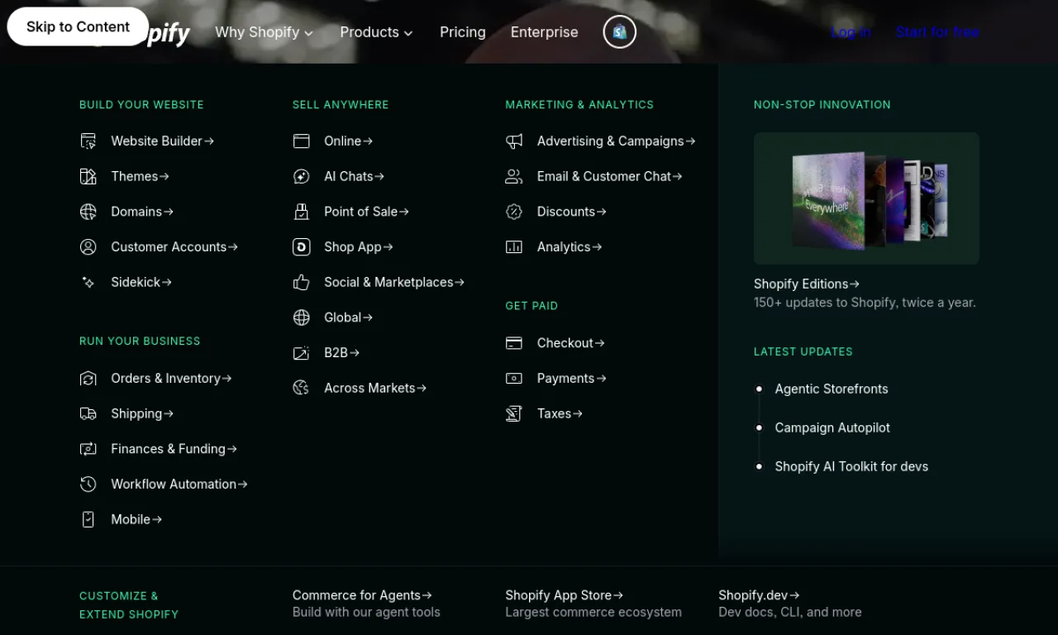Screen dimensions: 1058x635
Task: Click the Taxes icon
Action: coord(514,413)
